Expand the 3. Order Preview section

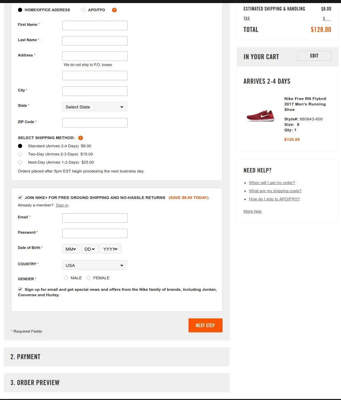point(116,383)
